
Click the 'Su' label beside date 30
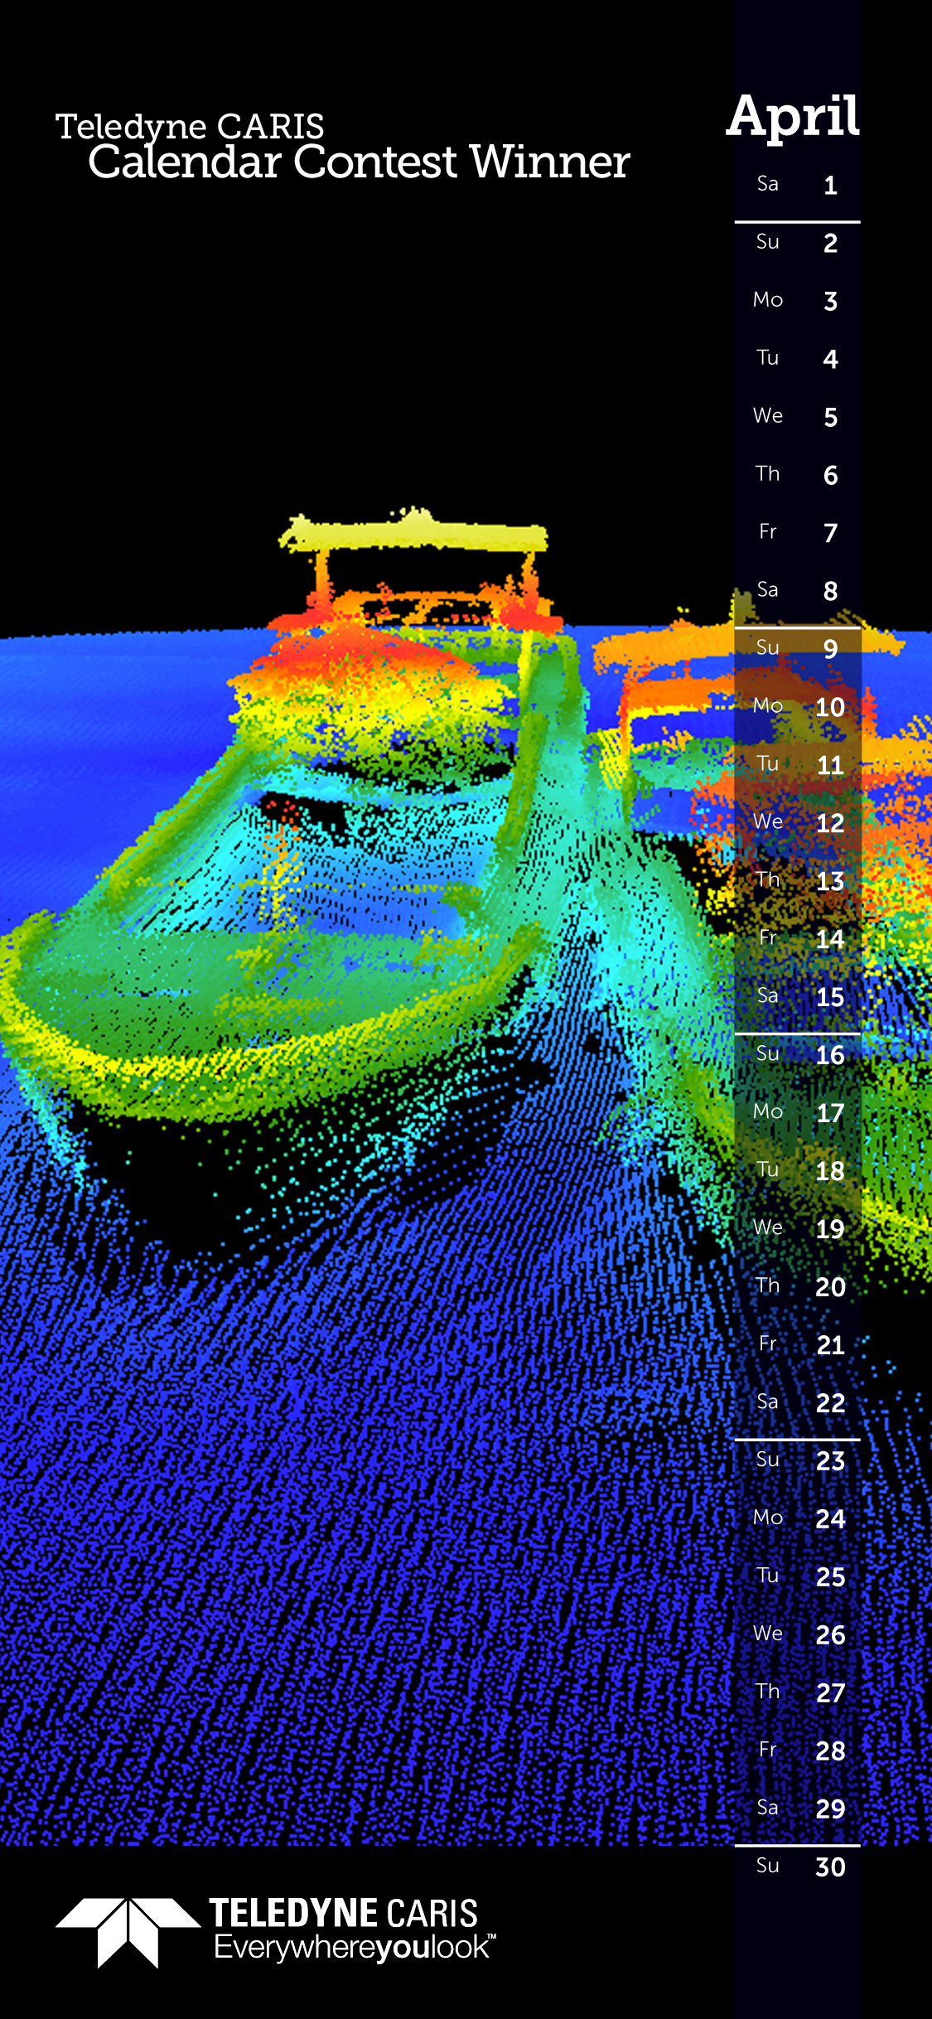768,1866
